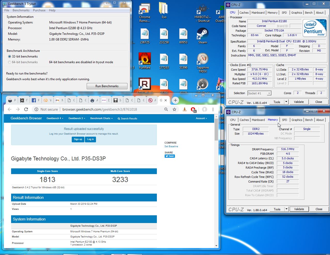Select 32-bit benchmarks radio button
330x255 pixels.
point(10,56)
